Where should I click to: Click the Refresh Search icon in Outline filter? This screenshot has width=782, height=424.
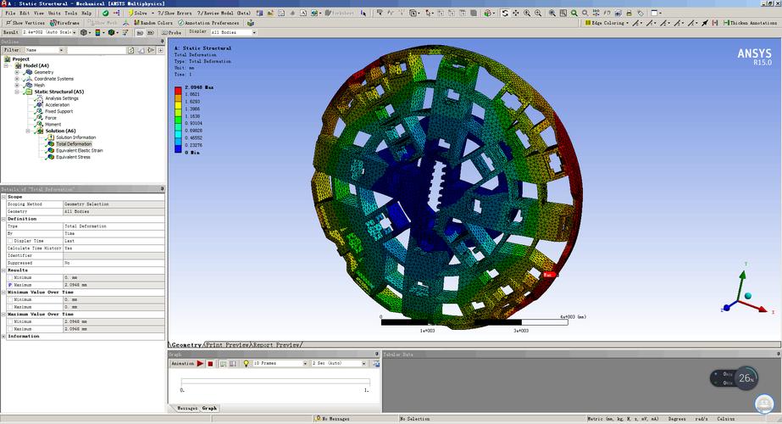coord(130,50)
